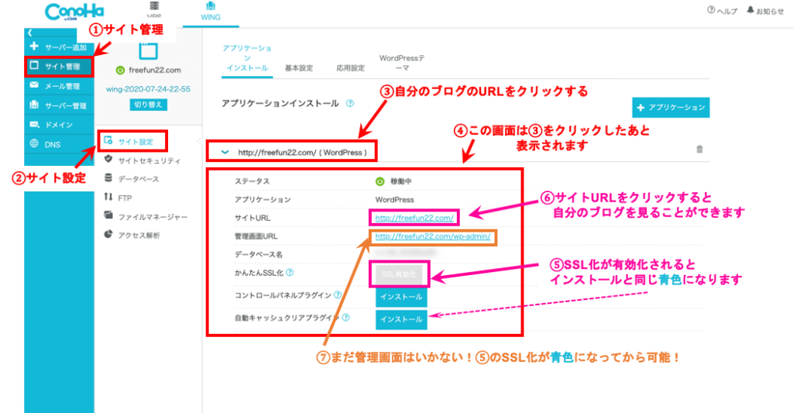The image size is (793, 413).
Task: Open the VPS service tab
Action: pos(154,10)
